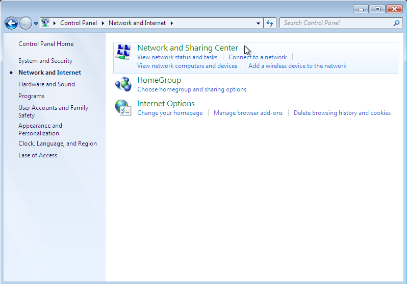Click Manage browser add-ons

tap(248, 113)
